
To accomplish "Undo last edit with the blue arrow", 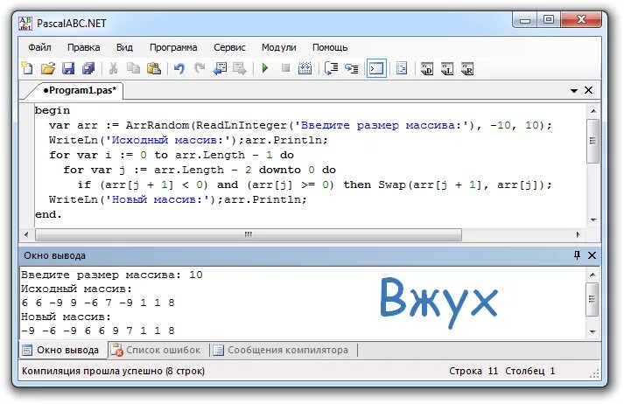I will (x=179, y=68).
